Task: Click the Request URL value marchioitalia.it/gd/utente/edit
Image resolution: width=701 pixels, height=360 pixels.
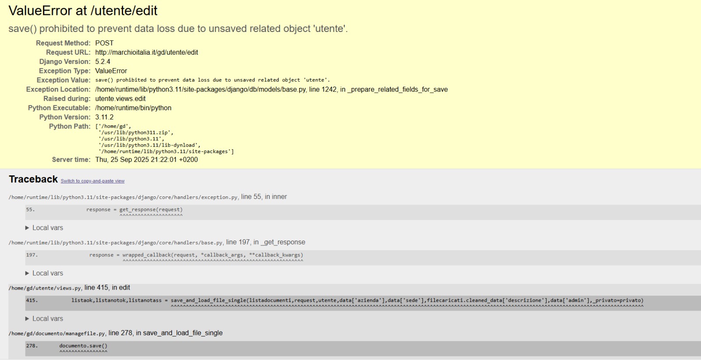Action: (146, 52)
